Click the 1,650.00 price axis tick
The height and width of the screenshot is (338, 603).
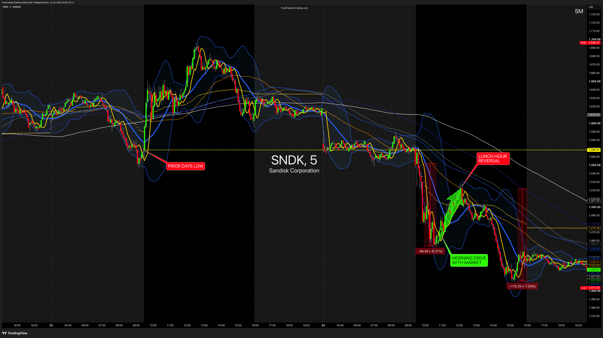coord(595,81)
